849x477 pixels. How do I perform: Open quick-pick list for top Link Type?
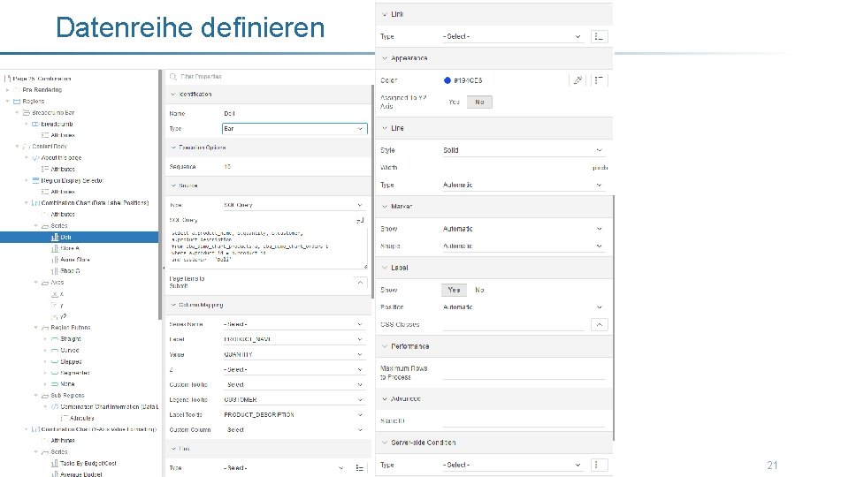coord(599,36)
